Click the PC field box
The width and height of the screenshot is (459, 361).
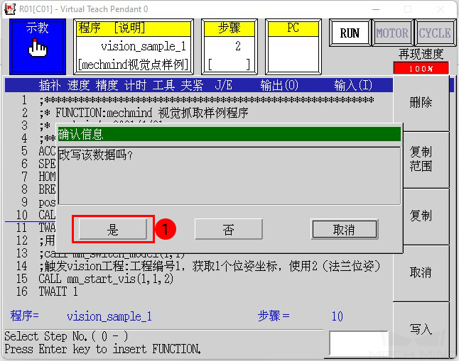click(293, 47)
